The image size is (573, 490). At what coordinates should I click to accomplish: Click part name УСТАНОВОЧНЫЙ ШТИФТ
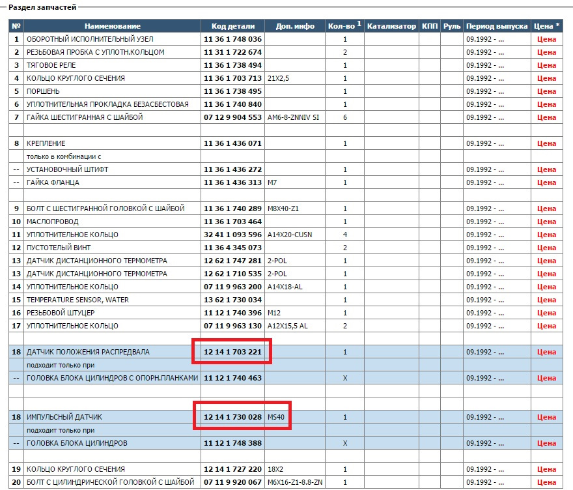click(x=67, y=169)
